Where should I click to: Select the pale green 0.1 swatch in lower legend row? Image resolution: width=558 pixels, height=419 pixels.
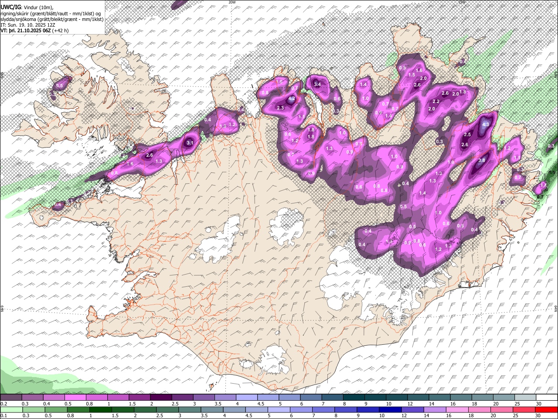coord(12,409)
